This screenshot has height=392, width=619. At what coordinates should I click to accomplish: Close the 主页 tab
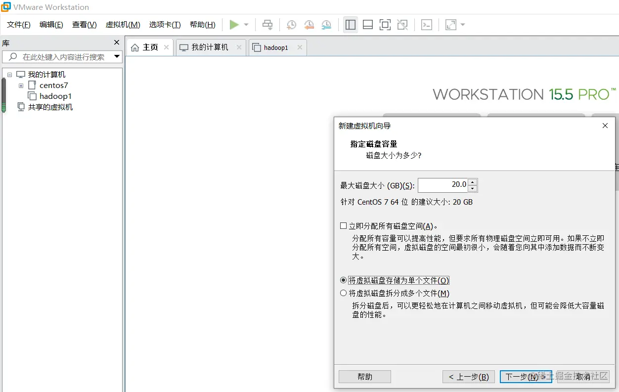[166, 47]
